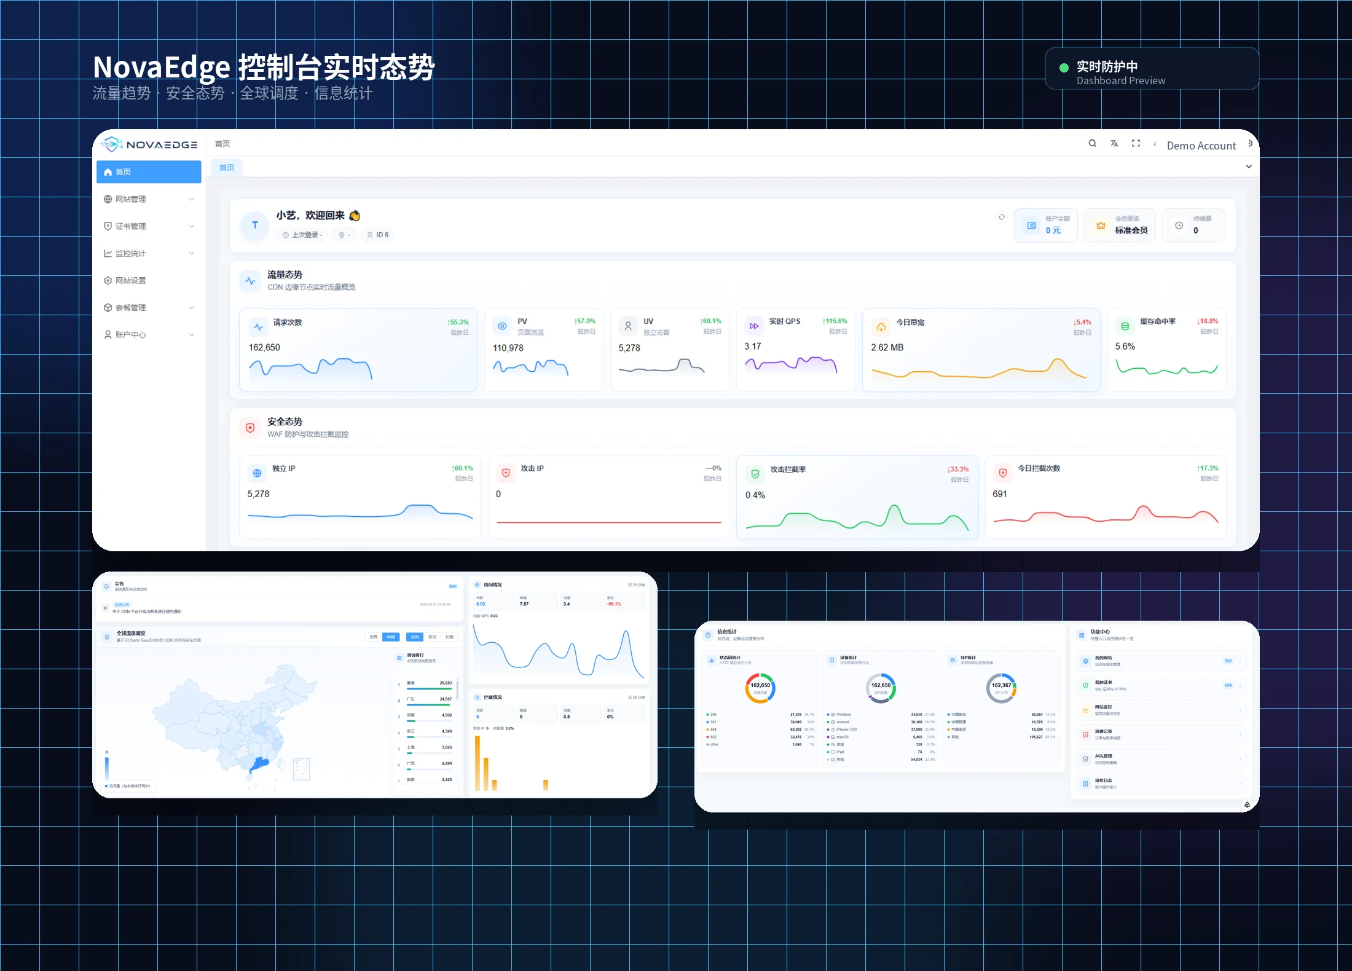Viewport: 1352px width, 971px height.
Task: Click the 实时防护中 status badge
Action: tap(1152, 69)
